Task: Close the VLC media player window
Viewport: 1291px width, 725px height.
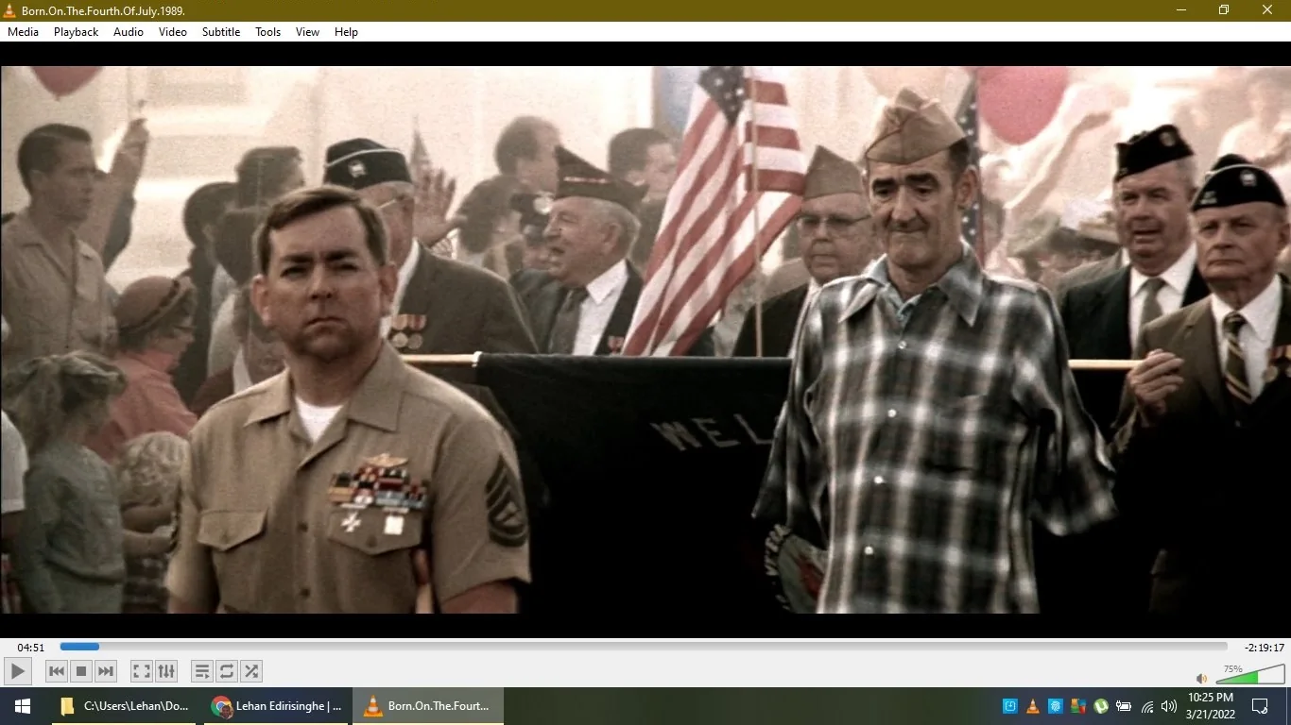Action: [1267, 10]
